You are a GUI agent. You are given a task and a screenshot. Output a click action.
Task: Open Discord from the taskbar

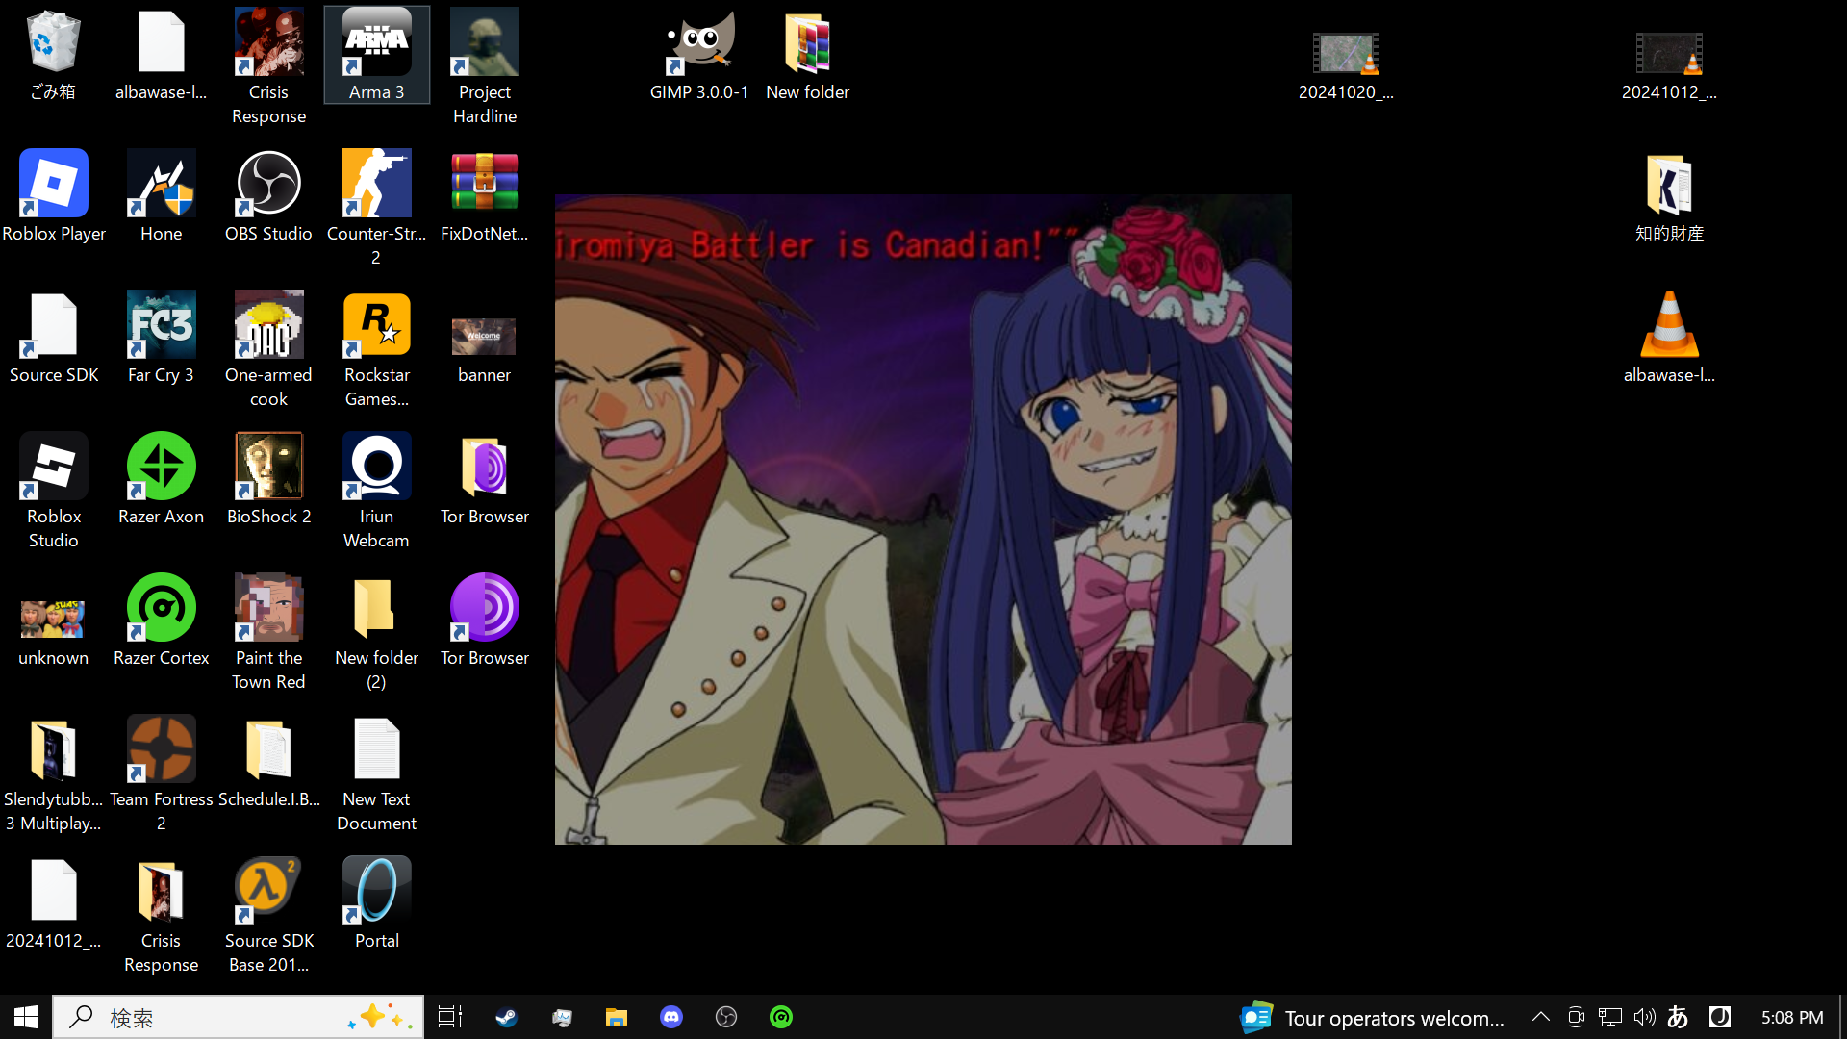[x=671, y=1017]
